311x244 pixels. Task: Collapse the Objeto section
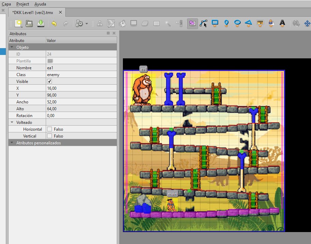click(x=12, y=47)
